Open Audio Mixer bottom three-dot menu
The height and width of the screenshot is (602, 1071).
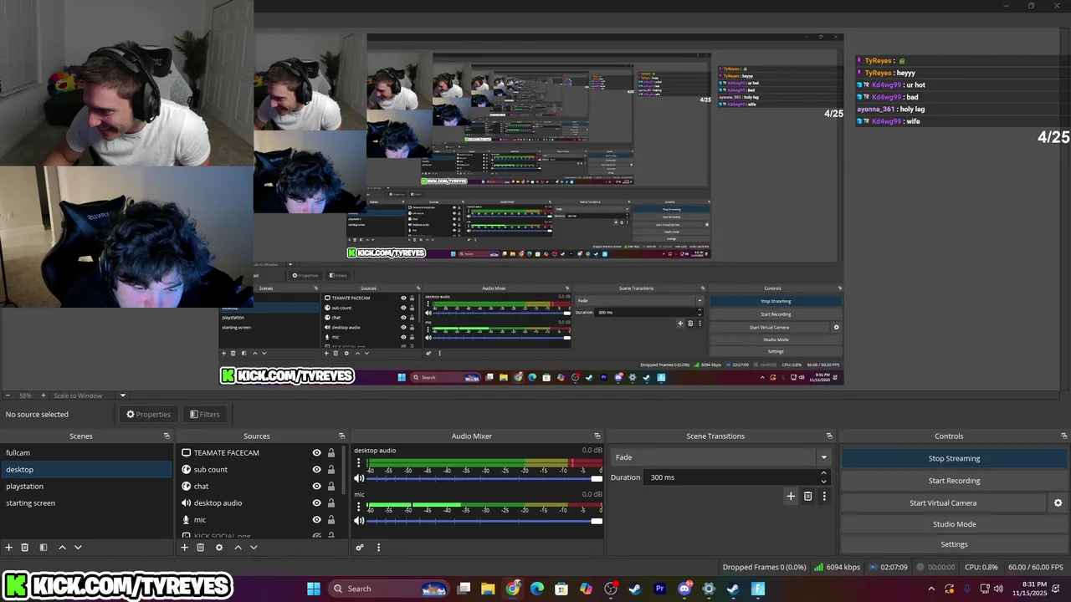[x=378, y=548]
